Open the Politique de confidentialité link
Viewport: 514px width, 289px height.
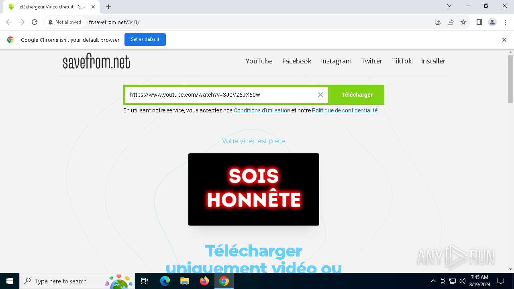pos(345,110)
